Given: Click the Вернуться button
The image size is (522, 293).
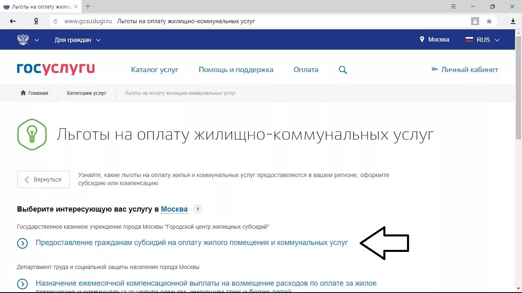Looking at the screenshot, I should point(43,179).
